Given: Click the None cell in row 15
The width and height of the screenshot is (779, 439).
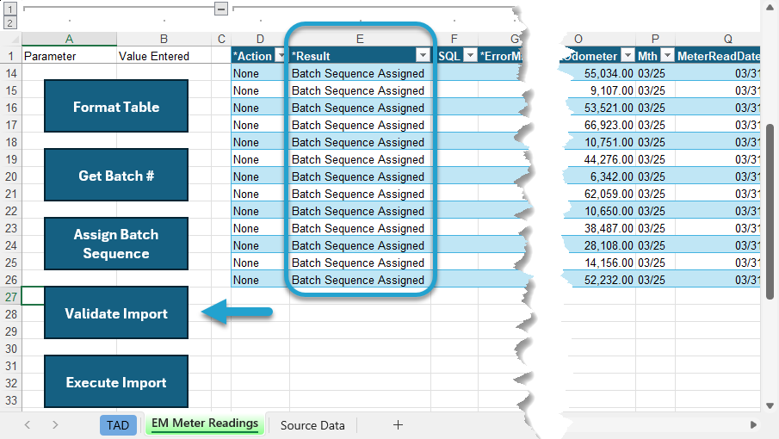Looking at the screenshot, I should click(260, 91).
